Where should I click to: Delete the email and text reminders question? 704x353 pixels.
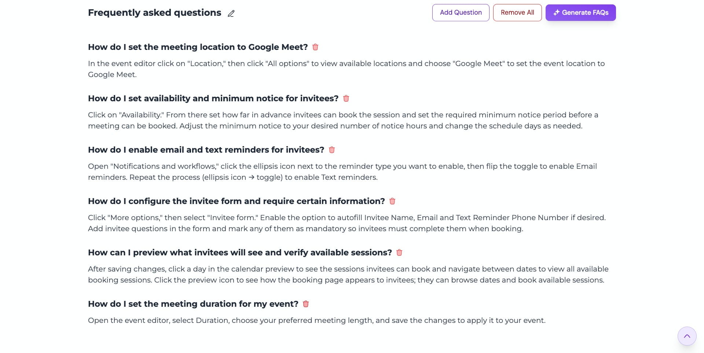(332, 150)
